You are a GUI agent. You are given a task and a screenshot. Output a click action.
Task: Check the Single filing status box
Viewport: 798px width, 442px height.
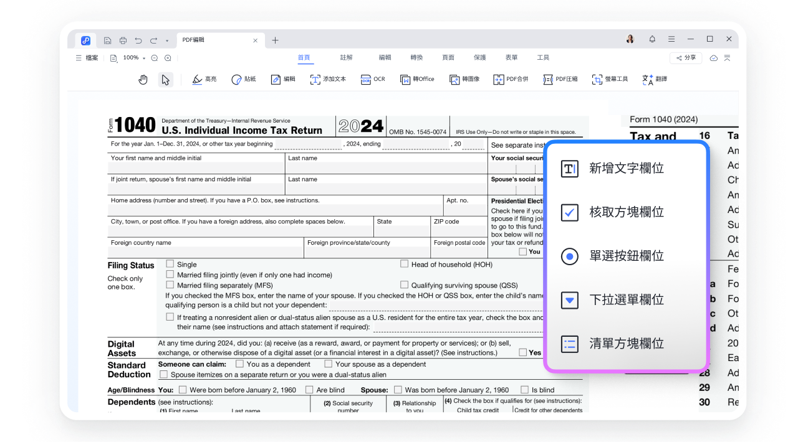click(170, 264)
